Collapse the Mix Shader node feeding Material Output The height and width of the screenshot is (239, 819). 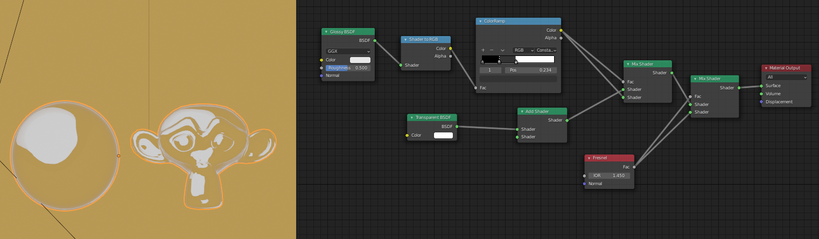pos(695,79)
